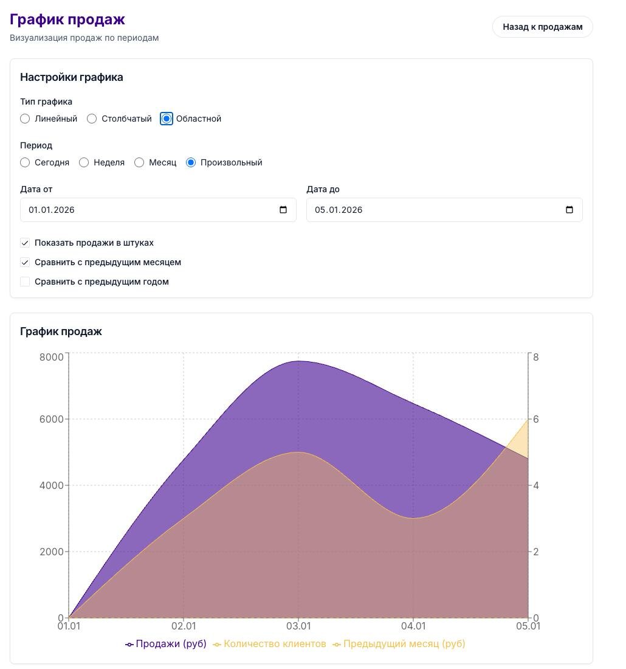Choose the Месяц period option
Image resolution: width=626 pixels, height=669 pixels.
pyautogui.click(x=139, y=162)
